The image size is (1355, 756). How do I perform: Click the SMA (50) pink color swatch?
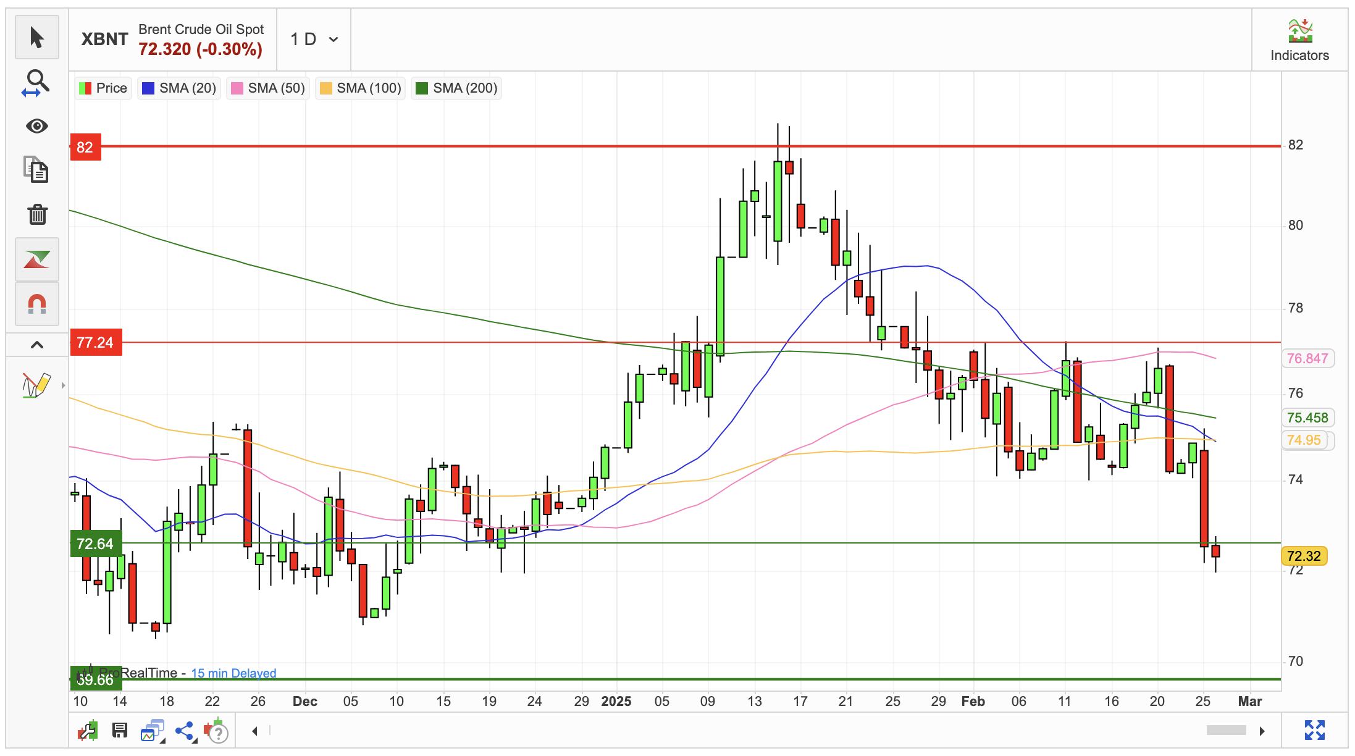237,88
